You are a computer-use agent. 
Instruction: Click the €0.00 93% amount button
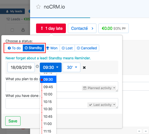(113, 28)
